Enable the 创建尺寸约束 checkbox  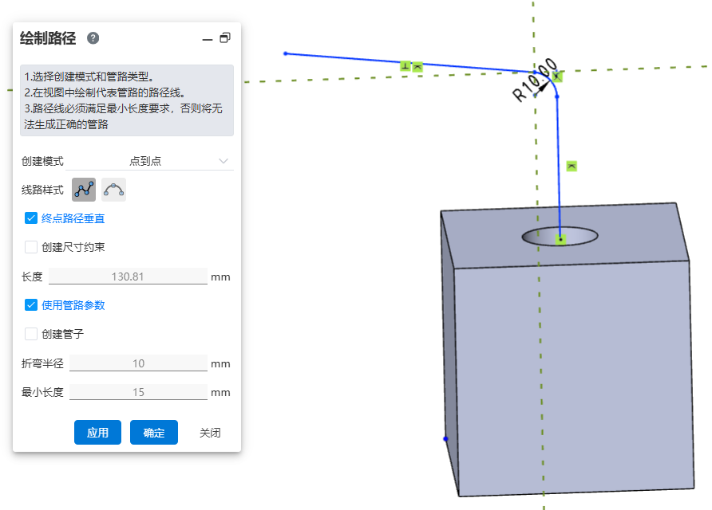[32, 247]
